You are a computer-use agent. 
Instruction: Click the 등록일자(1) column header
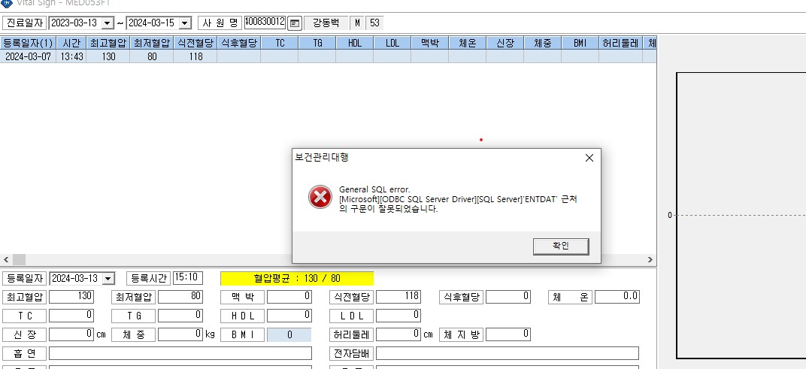pyautogui.click(x=28, y=43)
